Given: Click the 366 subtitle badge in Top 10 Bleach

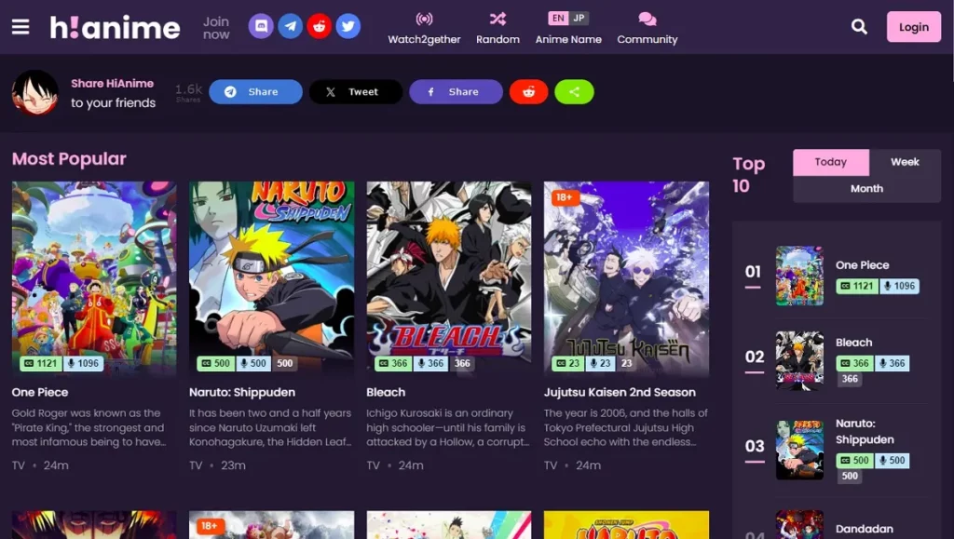Looking at the screenshot, I should [855, 363].
